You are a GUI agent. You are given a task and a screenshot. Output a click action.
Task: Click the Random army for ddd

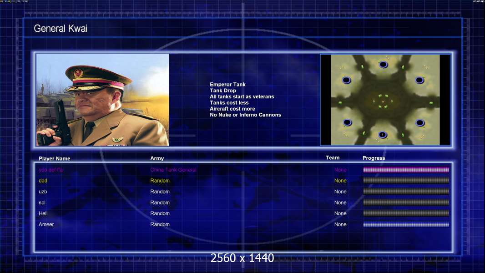[x=160, y=181]
